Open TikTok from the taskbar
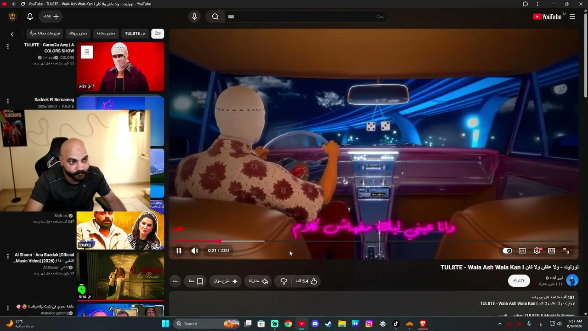Image resolution: width=588 pixels, height=331 pixels. pyautogui.click(x=396, y=324)
